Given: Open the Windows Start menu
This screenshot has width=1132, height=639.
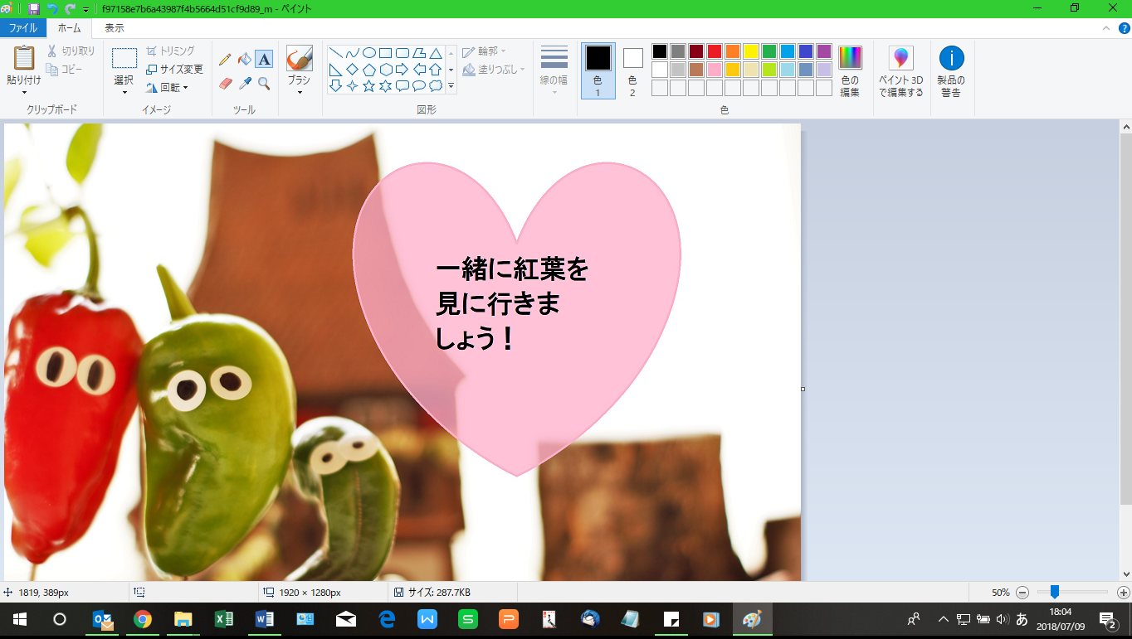Looking at the screenshot, I should [x=19, y=619].
